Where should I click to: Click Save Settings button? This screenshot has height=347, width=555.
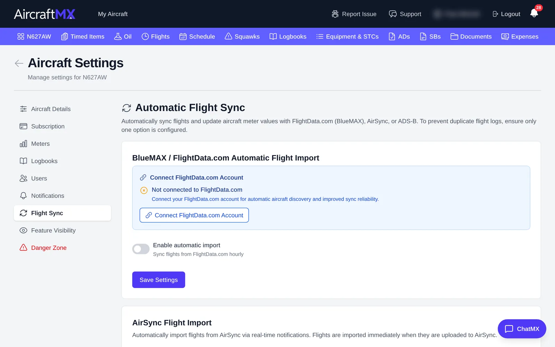click(x=159, y=280)
